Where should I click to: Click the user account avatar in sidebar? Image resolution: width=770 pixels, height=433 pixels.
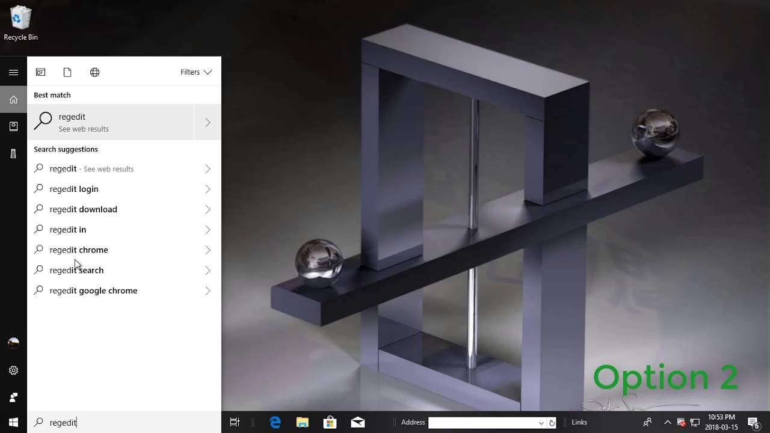tap(13, 343)
